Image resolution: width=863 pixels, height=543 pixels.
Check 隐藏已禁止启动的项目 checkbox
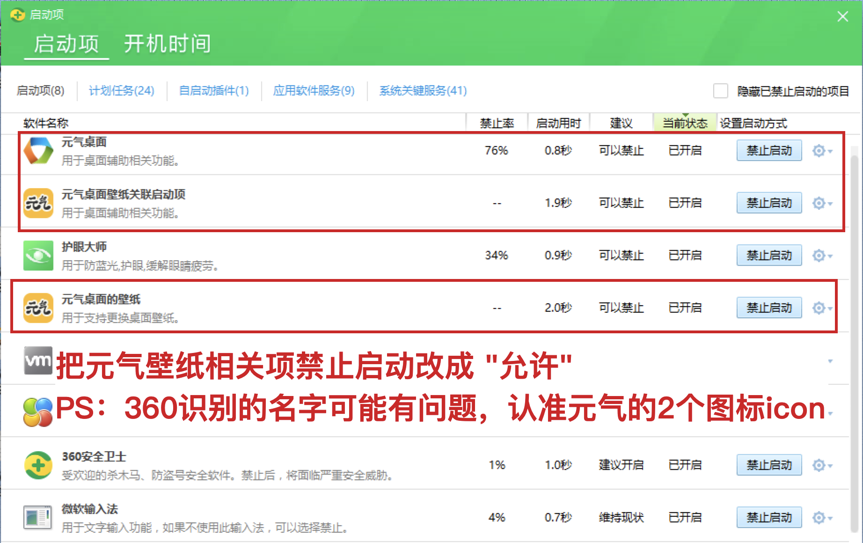(x=720, y=91)
